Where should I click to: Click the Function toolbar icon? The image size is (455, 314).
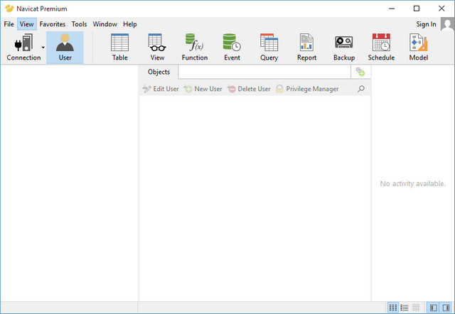194,47
